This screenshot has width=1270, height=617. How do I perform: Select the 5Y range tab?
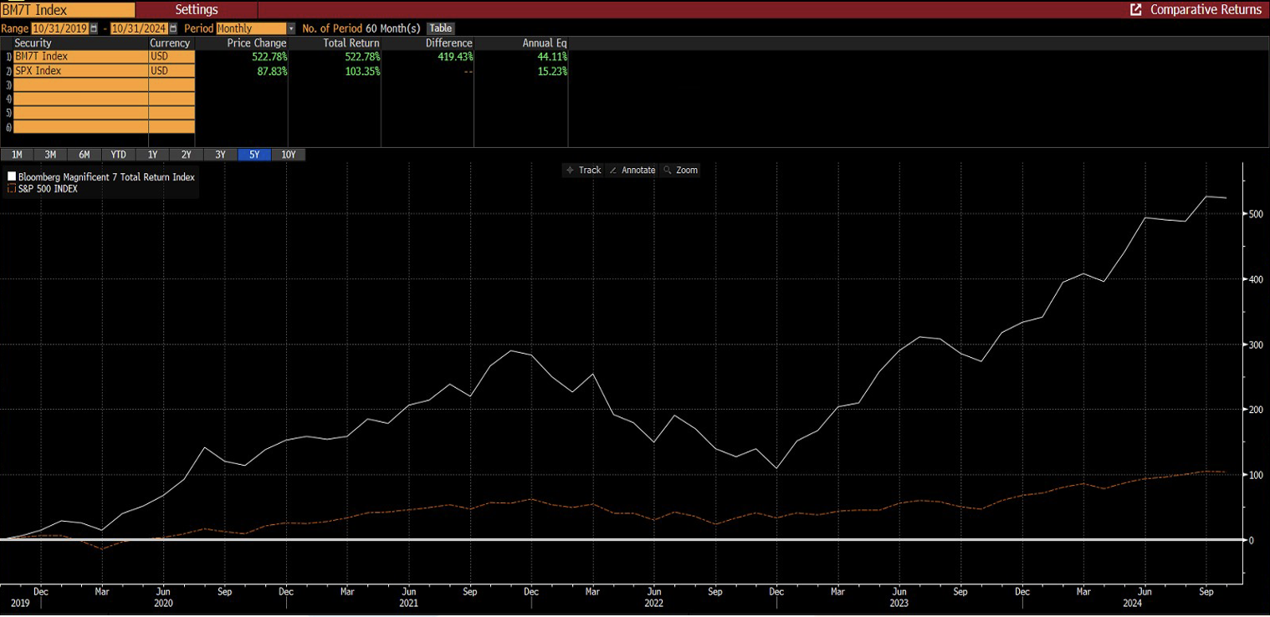click(254, 155)
